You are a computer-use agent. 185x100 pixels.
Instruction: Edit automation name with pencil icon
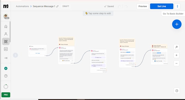pyautogui.click(x=57, y=6)
